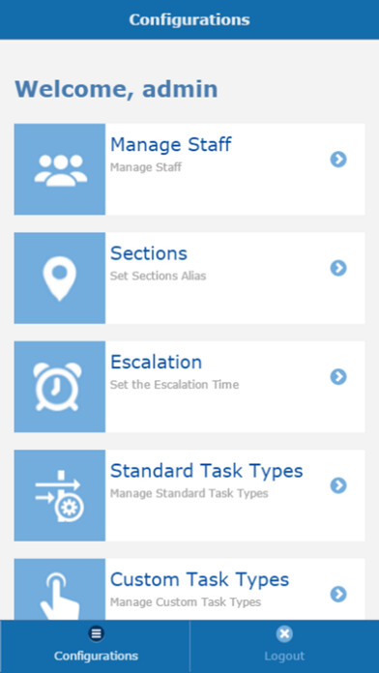379x673 pixels.
Task: Click the Configurations tab's menu bars icon
Action: (x=96, y=633)
